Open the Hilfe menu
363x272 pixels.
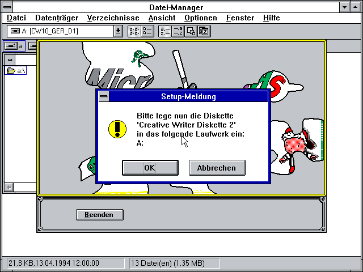(271, 18)
